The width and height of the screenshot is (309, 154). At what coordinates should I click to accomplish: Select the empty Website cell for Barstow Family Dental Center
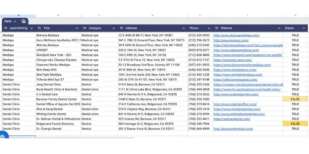pyautogui.click(x=248, y=99)
